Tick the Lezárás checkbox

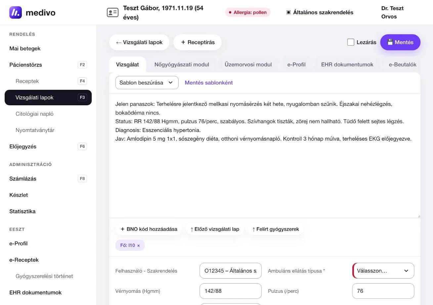pos(351,42)
